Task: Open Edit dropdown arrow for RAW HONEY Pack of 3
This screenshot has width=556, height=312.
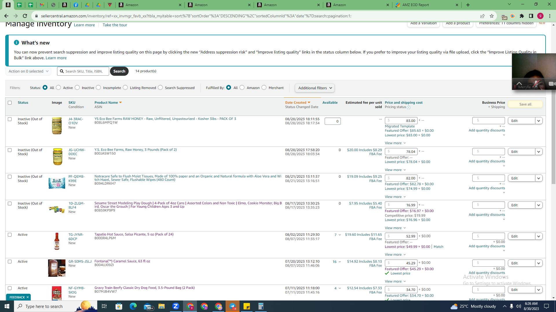Action: tap(539, 121)
